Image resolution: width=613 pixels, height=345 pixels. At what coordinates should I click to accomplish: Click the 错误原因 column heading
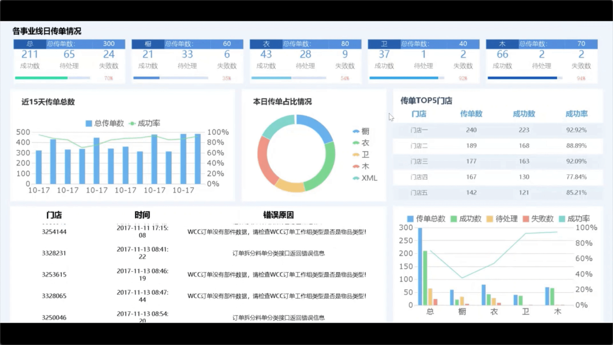click(x=278, y=215)
